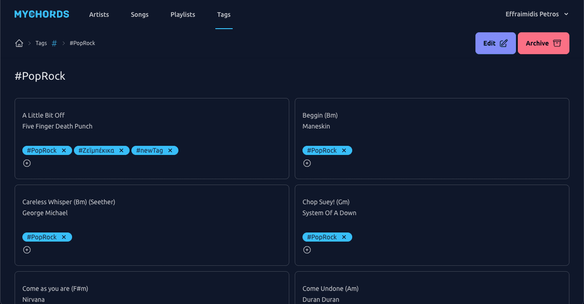Click the hashtag icon in the breadcrumb

pyautogui.click(x=54, y=43)
